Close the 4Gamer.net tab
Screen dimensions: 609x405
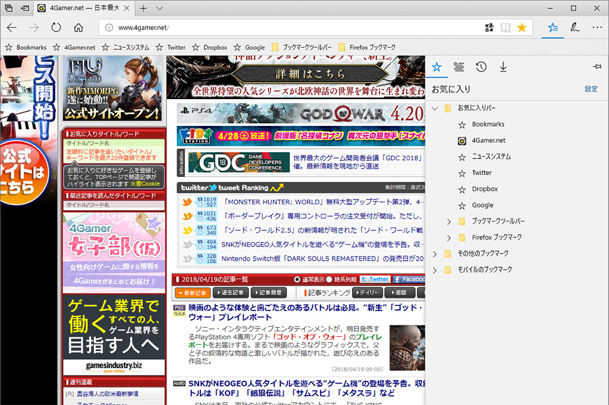point(127,8)
